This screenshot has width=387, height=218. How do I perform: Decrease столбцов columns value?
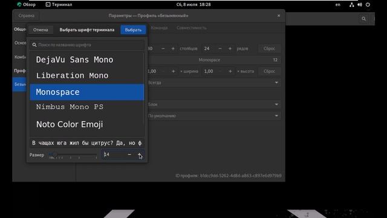pyautogui.click(x=163, y=48)
